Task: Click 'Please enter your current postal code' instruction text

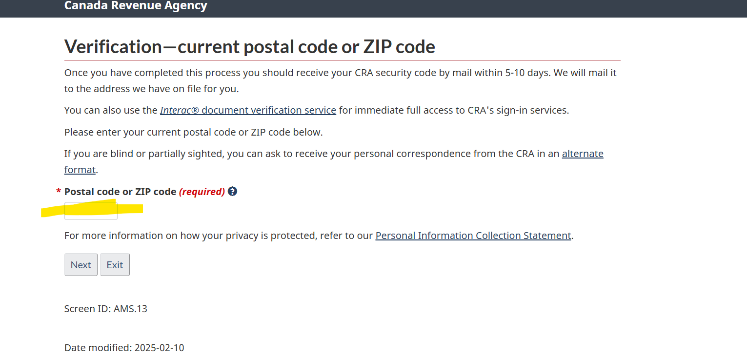Action: click(193, 132)
